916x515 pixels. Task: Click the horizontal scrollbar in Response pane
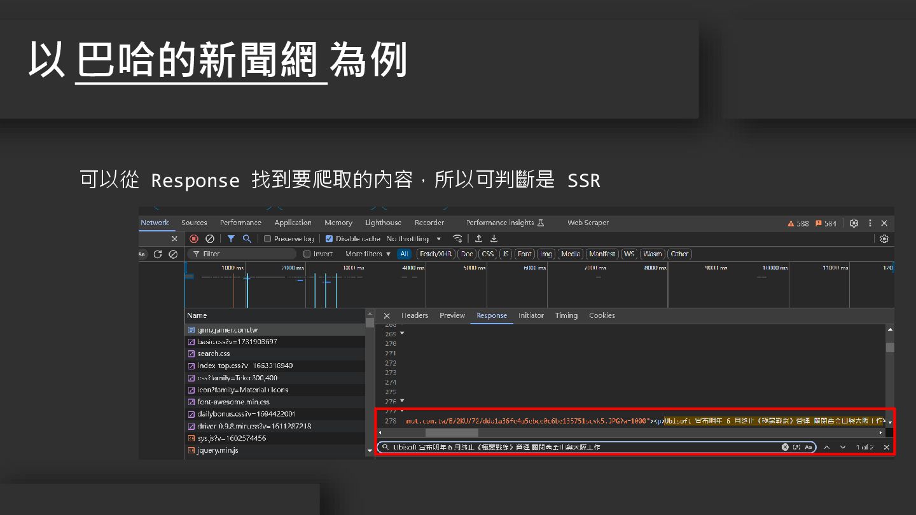(452, 433)
